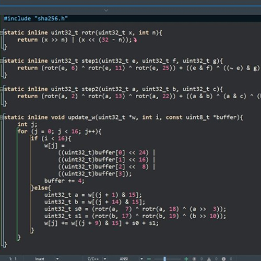Click the #include "sha256.h" line

[36, 18]
